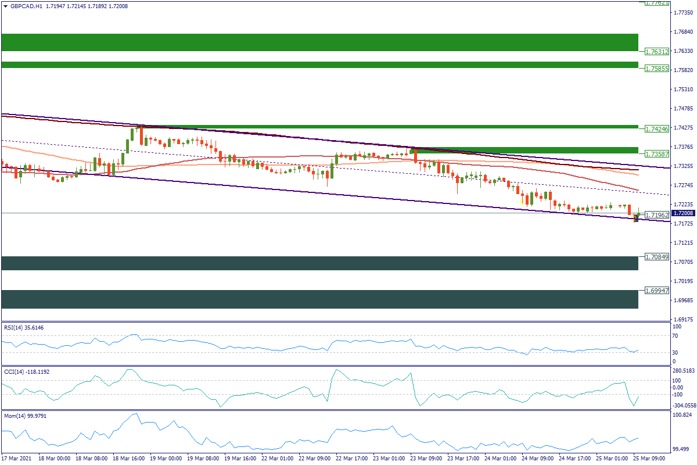Select the 1.71962 price label near current candle

click(658, 214)
